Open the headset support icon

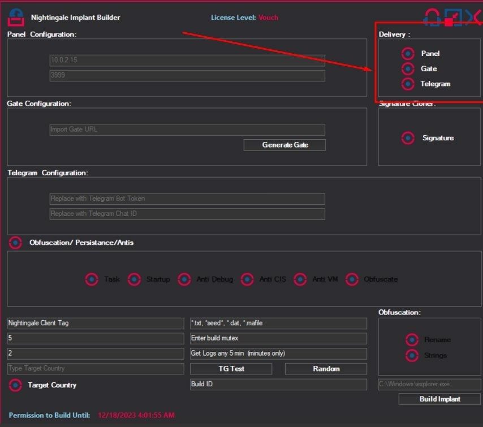pyautogui.click(x=432, y=18)
